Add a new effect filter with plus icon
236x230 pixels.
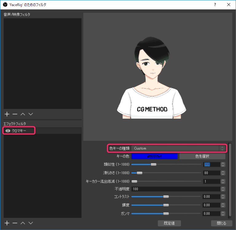pyautogui.click(x=7, y=223)
